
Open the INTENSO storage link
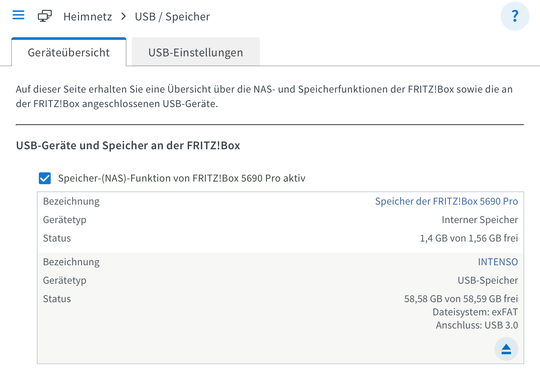(498, 262)
